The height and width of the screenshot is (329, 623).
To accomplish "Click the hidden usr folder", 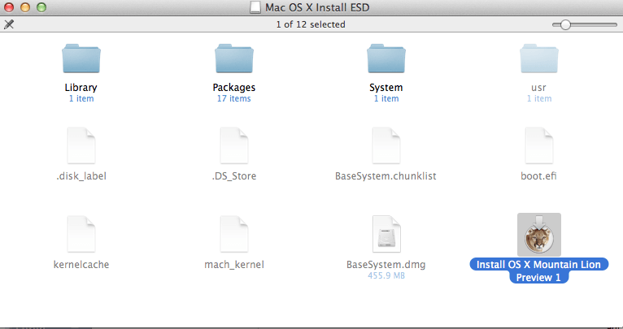I will (x=538, y=59).
